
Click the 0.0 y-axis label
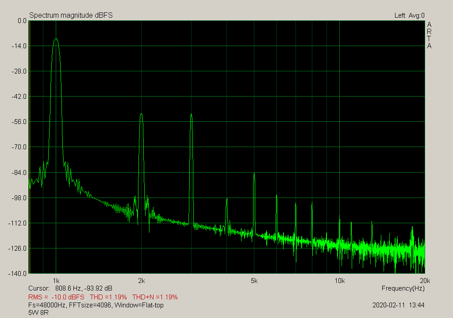tap(22, 21)
